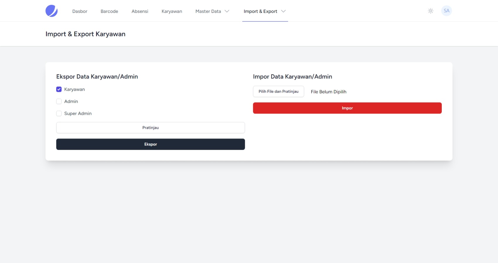
Task: Click the chevron beside Import & Export
Action: pyautogui.click(x=283, y=11)
